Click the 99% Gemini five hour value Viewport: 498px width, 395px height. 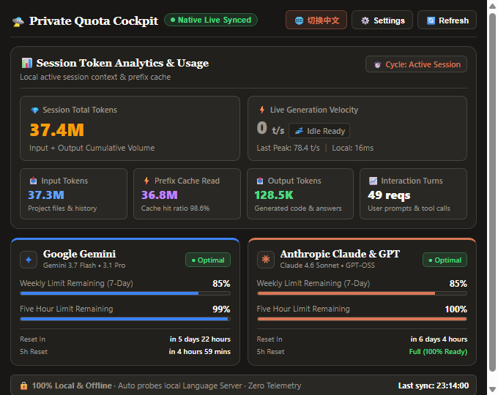pos(221,309)
